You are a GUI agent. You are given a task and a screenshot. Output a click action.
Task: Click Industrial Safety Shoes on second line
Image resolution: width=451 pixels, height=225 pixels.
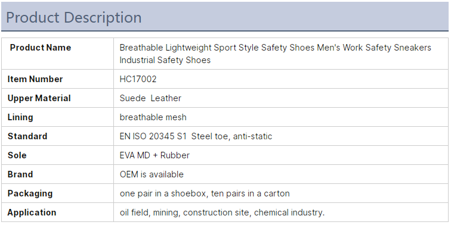[165, 60]
